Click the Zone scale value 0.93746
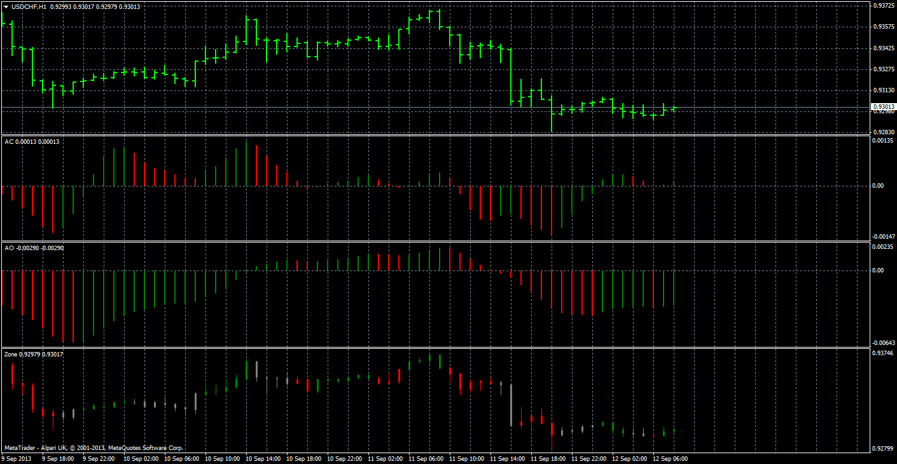 point(883,353)
